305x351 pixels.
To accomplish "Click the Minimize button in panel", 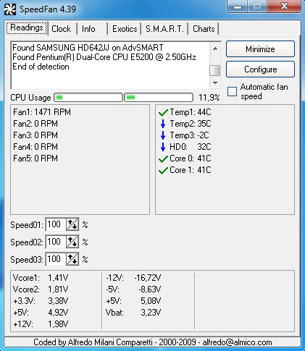I will [x=260, y=49].
